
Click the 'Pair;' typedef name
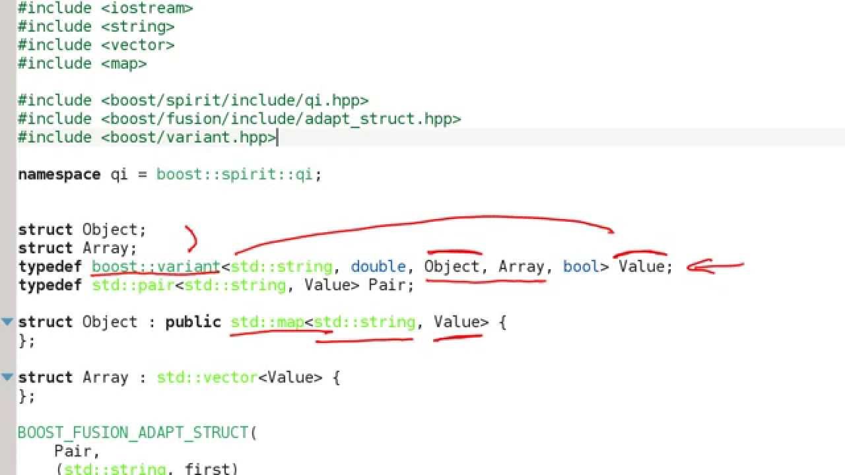[391, 285]
